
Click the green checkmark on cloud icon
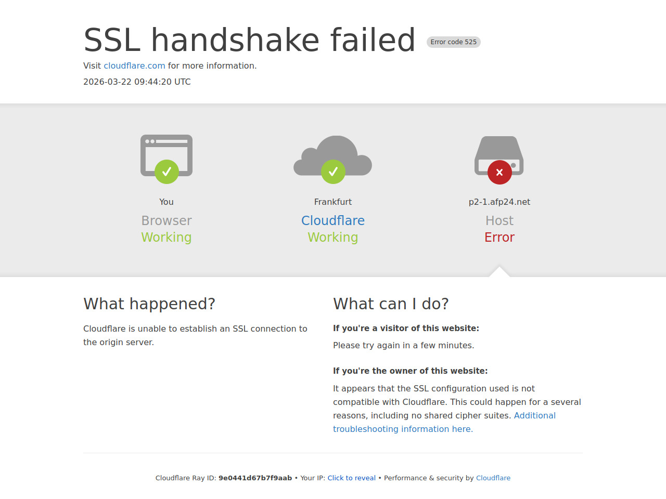[x=333, y=172]
